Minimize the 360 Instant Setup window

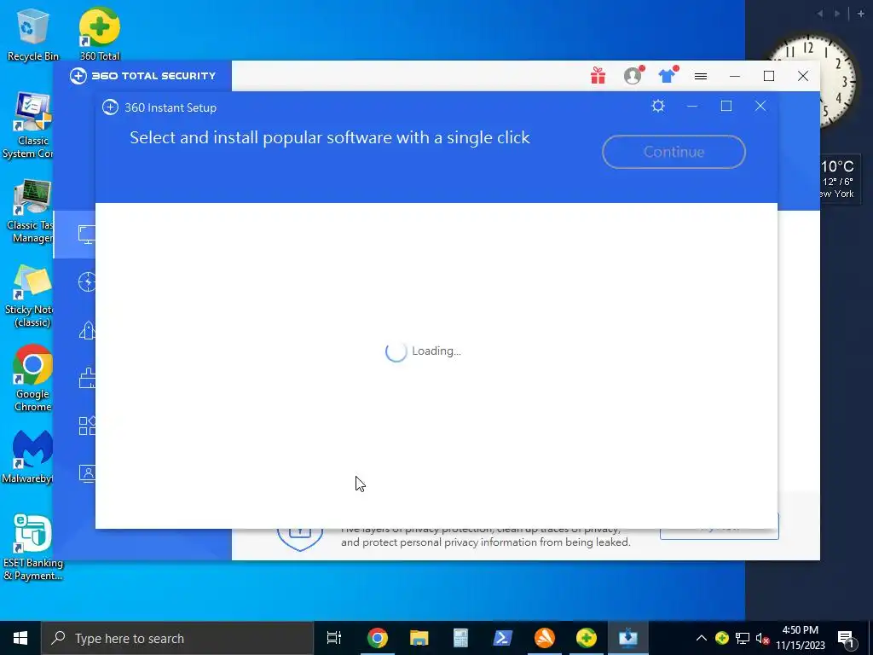click(x=692, y=106)
